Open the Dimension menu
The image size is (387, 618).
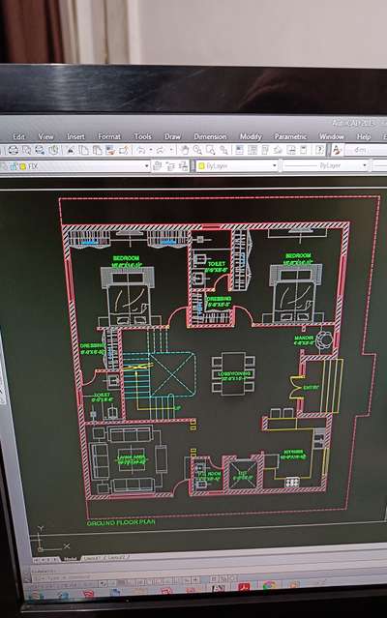pos(210,136)
